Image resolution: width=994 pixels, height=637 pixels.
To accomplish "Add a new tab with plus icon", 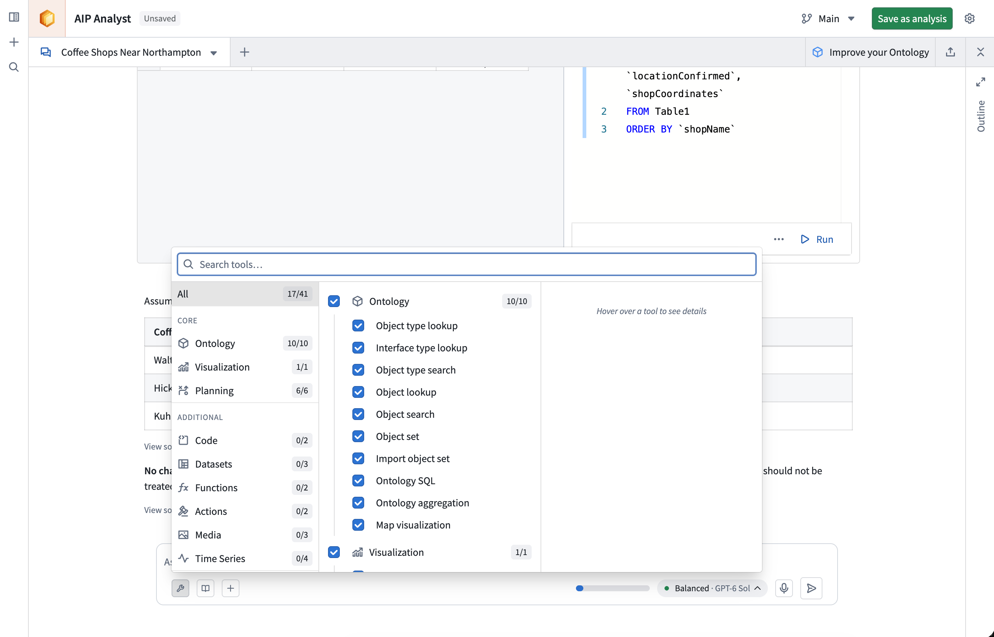I will [x=244, y=52].
